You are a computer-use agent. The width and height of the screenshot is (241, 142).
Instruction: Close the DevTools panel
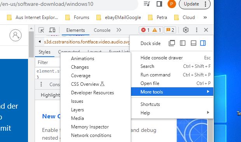click(206, 30)
